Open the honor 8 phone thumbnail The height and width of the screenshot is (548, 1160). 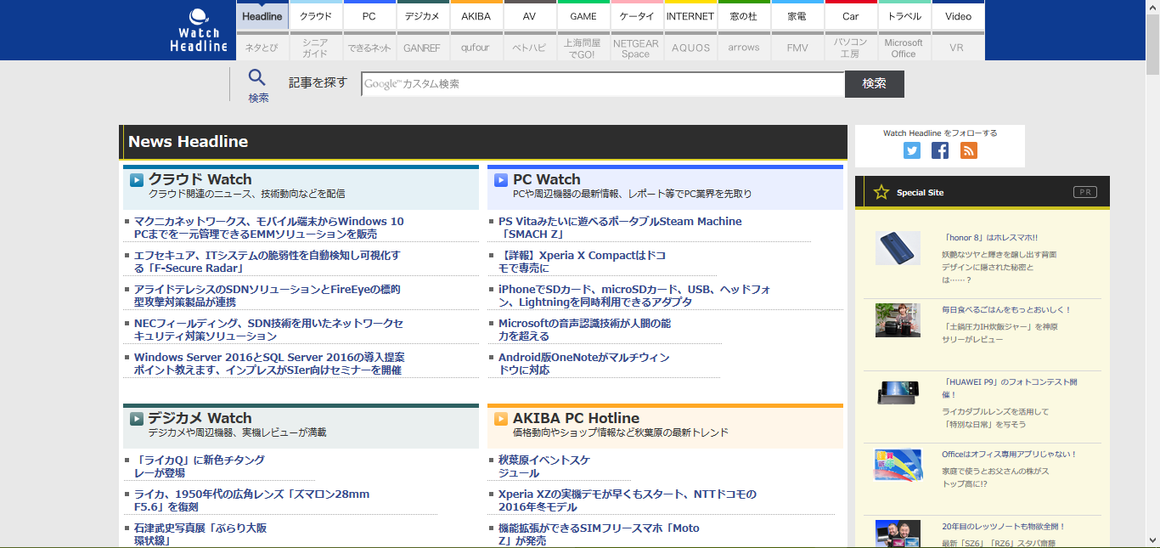point(898,248)
